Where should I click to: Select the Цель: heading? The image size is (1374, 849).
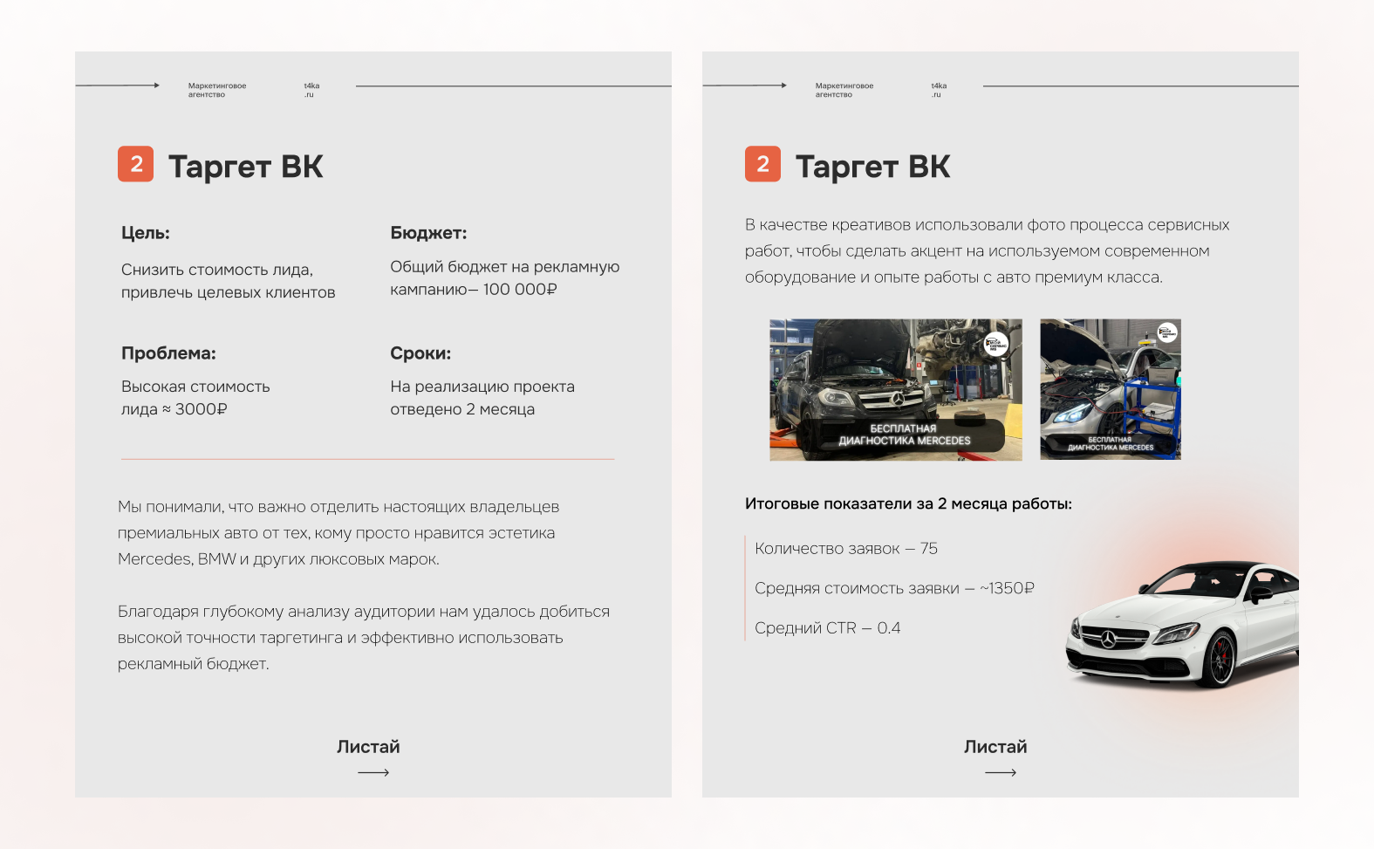click(x=146, y=233)
